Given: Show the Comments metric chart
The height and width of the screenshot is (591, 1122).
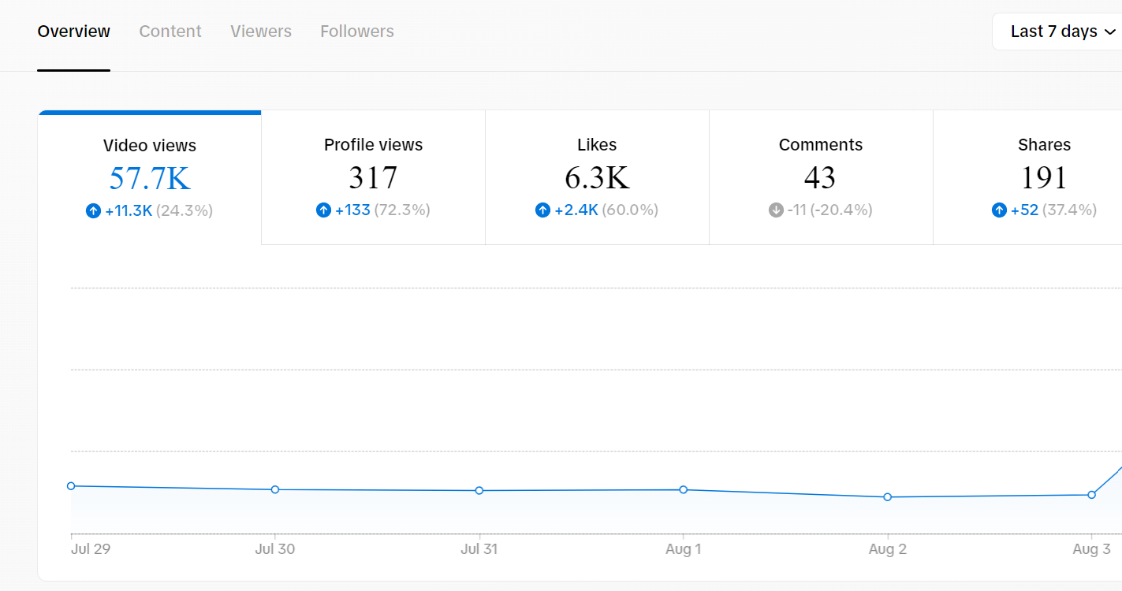Looking at the screenshot, I should pos(821,177).
